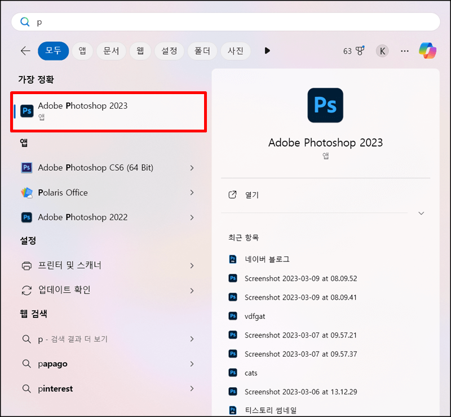451x417 pixels.
Task: Open the three-dot more options menu
Action: pyautogui.click(x=405, y=51)
